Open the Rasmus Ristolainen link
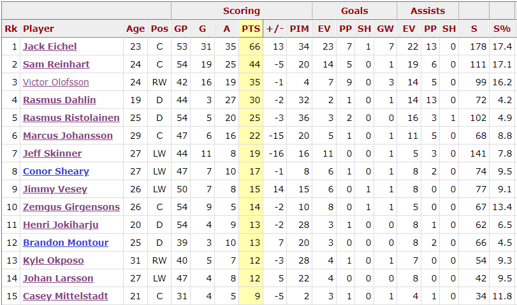This screenshot has width=517, height=305. coord(71,118)
